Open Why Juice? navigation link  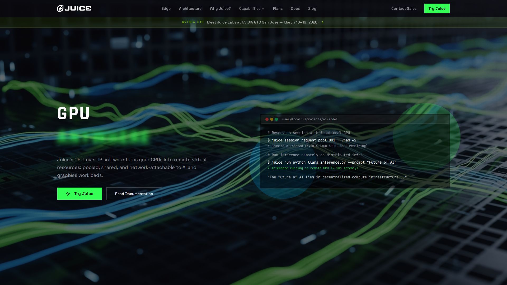220,8
